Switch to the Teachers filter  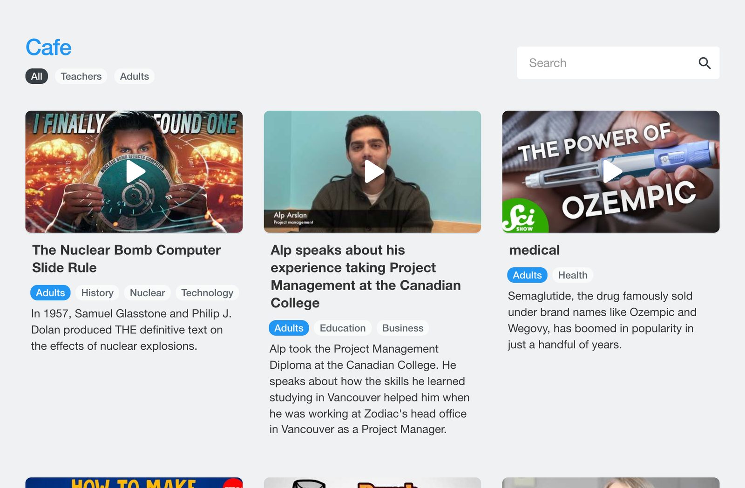[x=81, y=76]
